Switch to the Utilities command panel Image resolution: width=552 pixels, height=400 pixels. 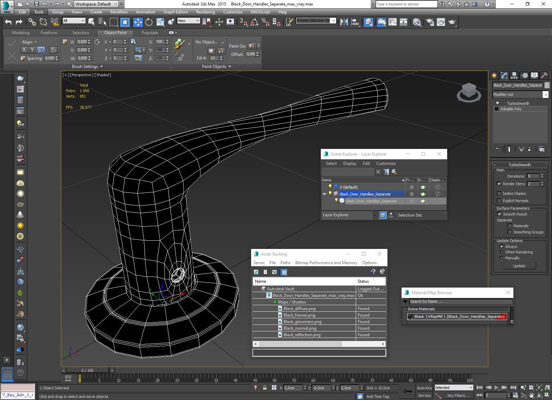click(x=544, y=75)
